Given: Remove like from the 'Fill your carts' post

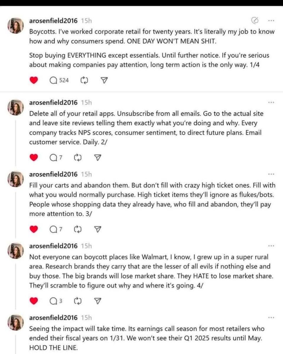Looking at the screenshot, I should click(34, 229).
